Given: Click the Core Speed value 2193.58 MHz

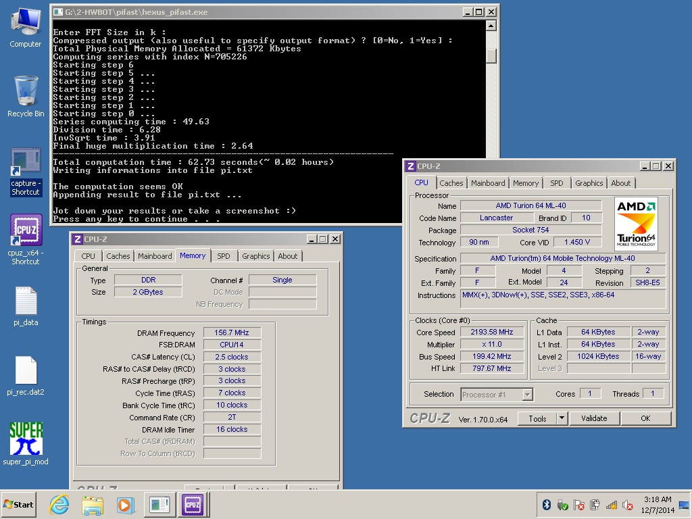Looking at the screenshot, I should point(492,332).
